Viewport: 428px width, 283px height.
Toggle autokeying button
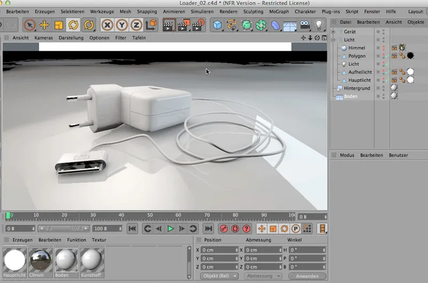click(x=235, y=229)
